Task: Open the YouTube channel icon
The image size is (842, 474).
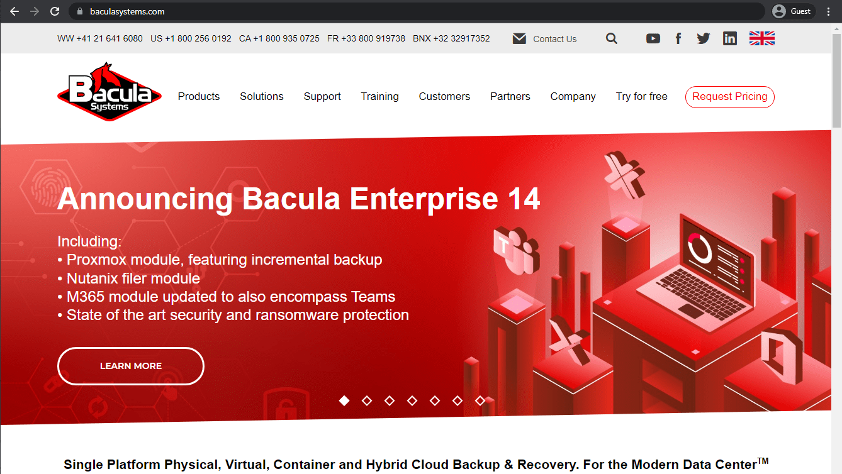Action: [653, 38]
